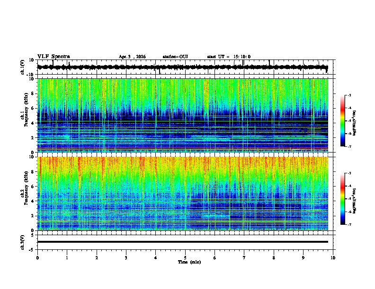
Task: Click the "-3" label on ch.1 color bar
Action: tap(349, 95)
